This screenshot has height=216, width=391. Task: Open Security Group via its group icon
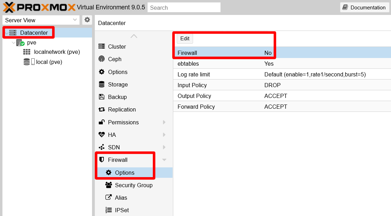[108, 185]
